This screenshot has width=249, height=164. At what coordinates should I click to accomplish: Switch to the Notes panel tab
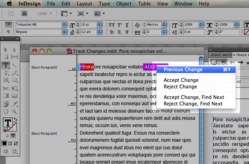[x=227, y=55]
